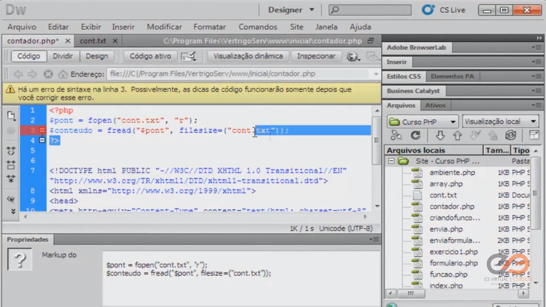
Task: Open Adobe BrowserLab panel options menu
Action: 536,47
